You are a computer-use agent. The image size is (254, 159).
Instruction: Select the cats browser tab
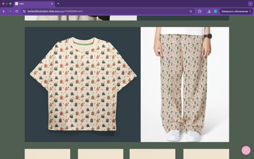point(34,4)
